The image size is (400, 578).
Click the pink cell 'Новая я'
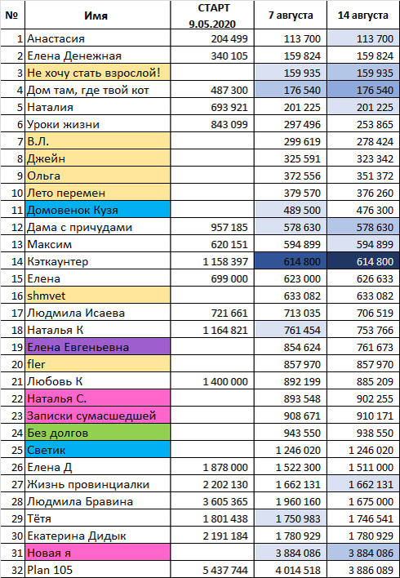click(x=97, y=553)
